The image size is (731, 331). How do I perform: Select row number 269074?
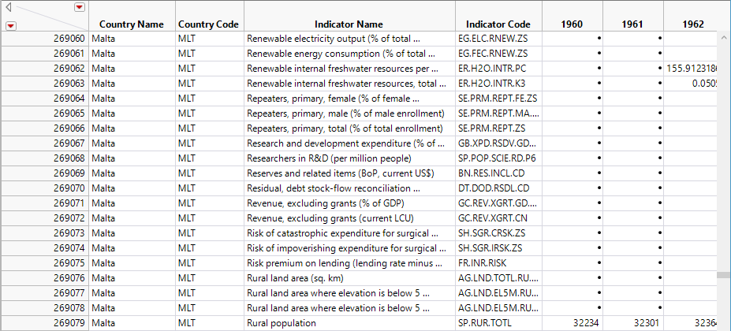pyautogui.click(x=44, y=248)
